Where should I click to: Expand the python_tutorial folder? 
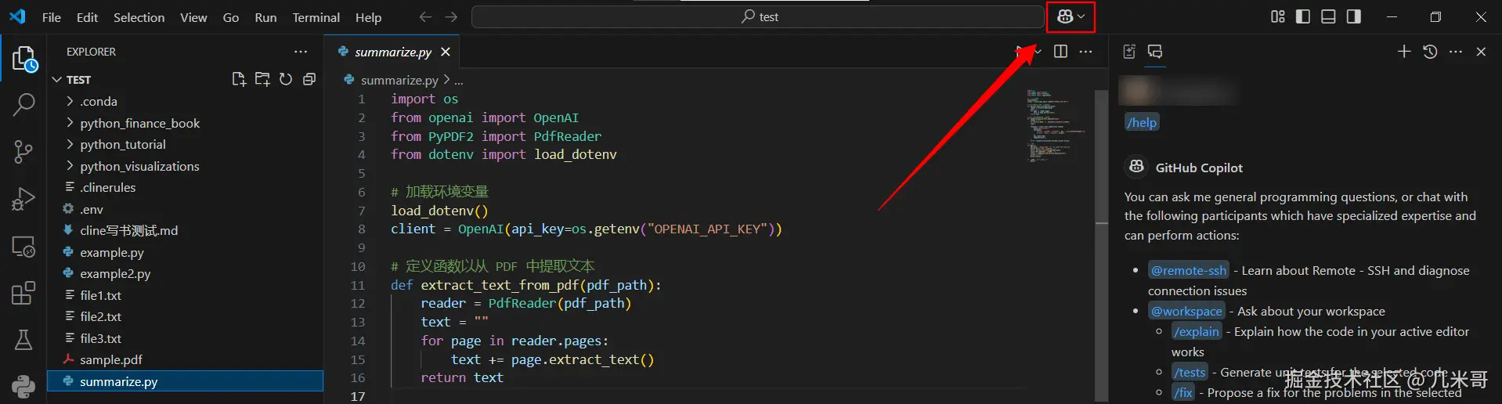(70, 144)
